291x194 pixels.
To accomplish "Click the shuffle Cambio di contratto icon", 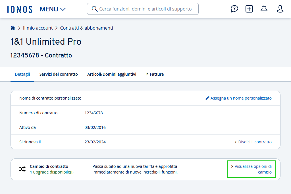I will pos(22,169).
